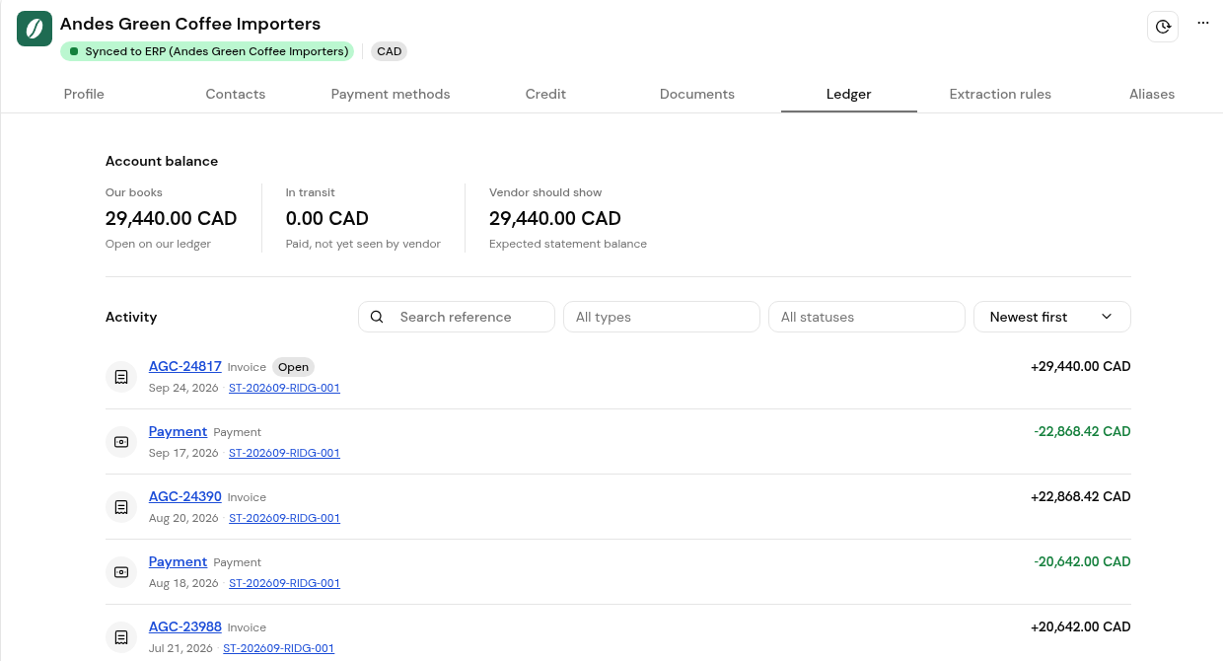Switch to the Payment methods tab
Image resolution: width=1223 pixels, height=661 pixels.
(391, 94)
